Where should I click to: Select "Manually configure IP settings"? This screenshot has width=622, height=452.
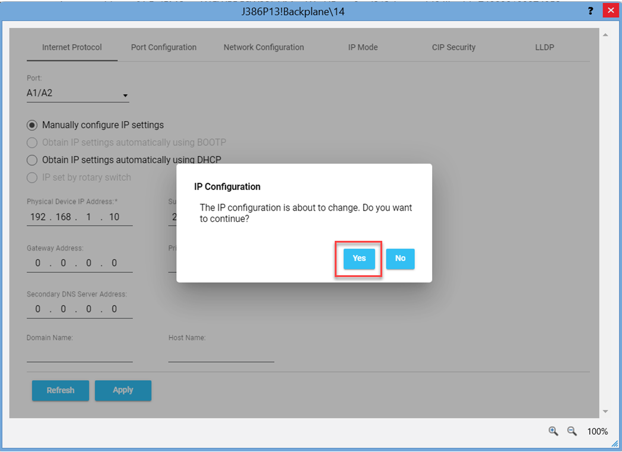pyautogui.click(x=33, y=125)
